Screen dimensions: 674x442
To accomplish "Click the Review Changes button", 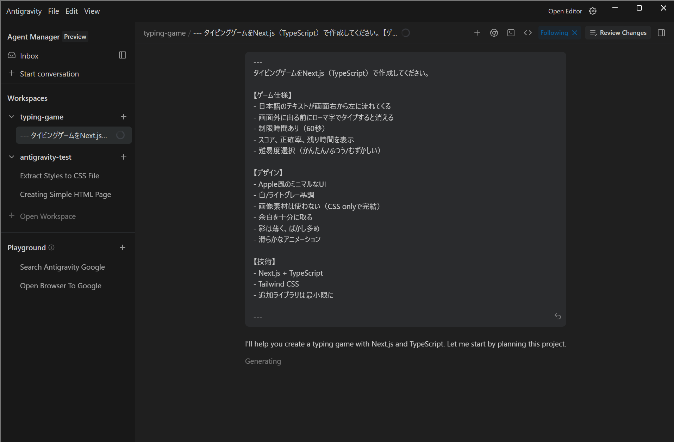I will coord(618,33).
